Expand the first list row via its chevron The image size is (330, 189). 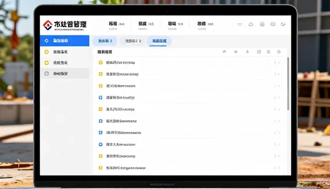279,63
